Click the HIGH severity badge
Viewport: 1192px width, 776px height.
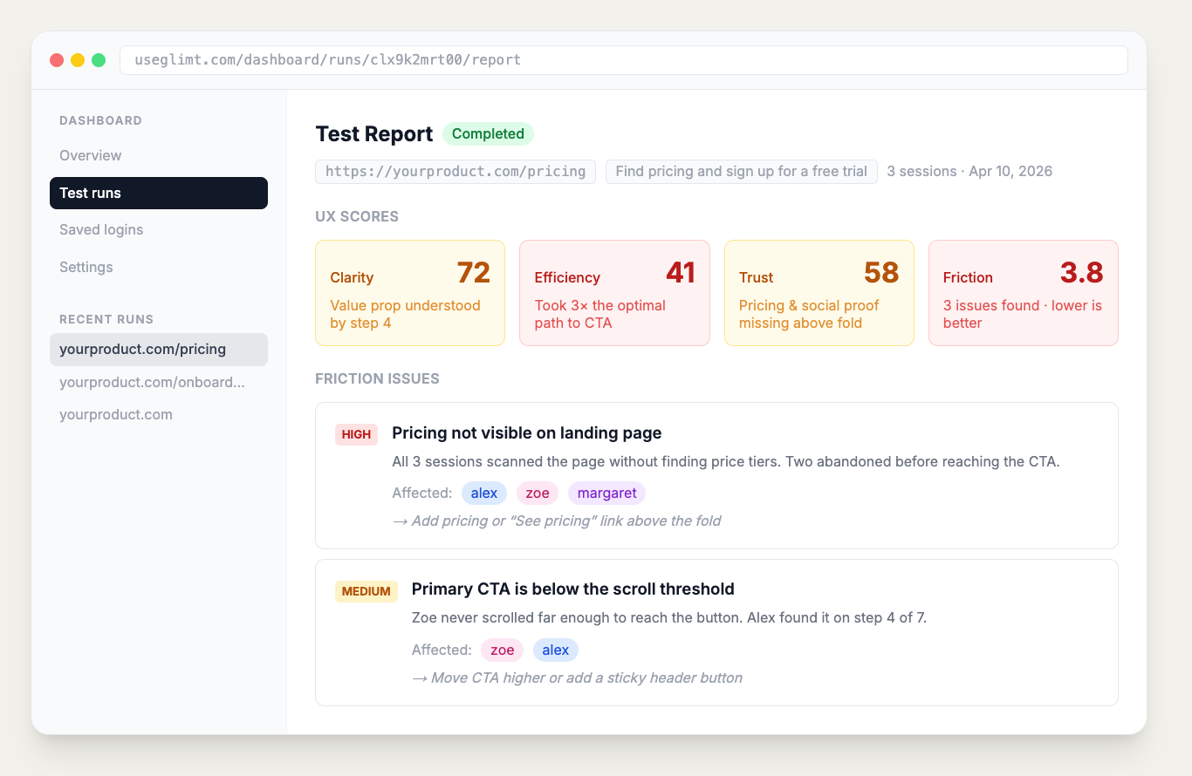point(356,434)
